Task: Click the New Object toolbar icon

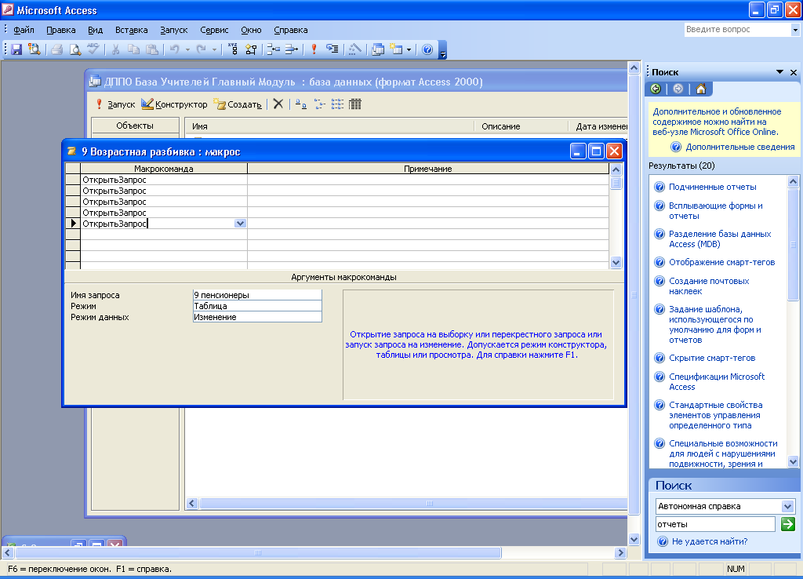Action: click(x=396, y=49)
